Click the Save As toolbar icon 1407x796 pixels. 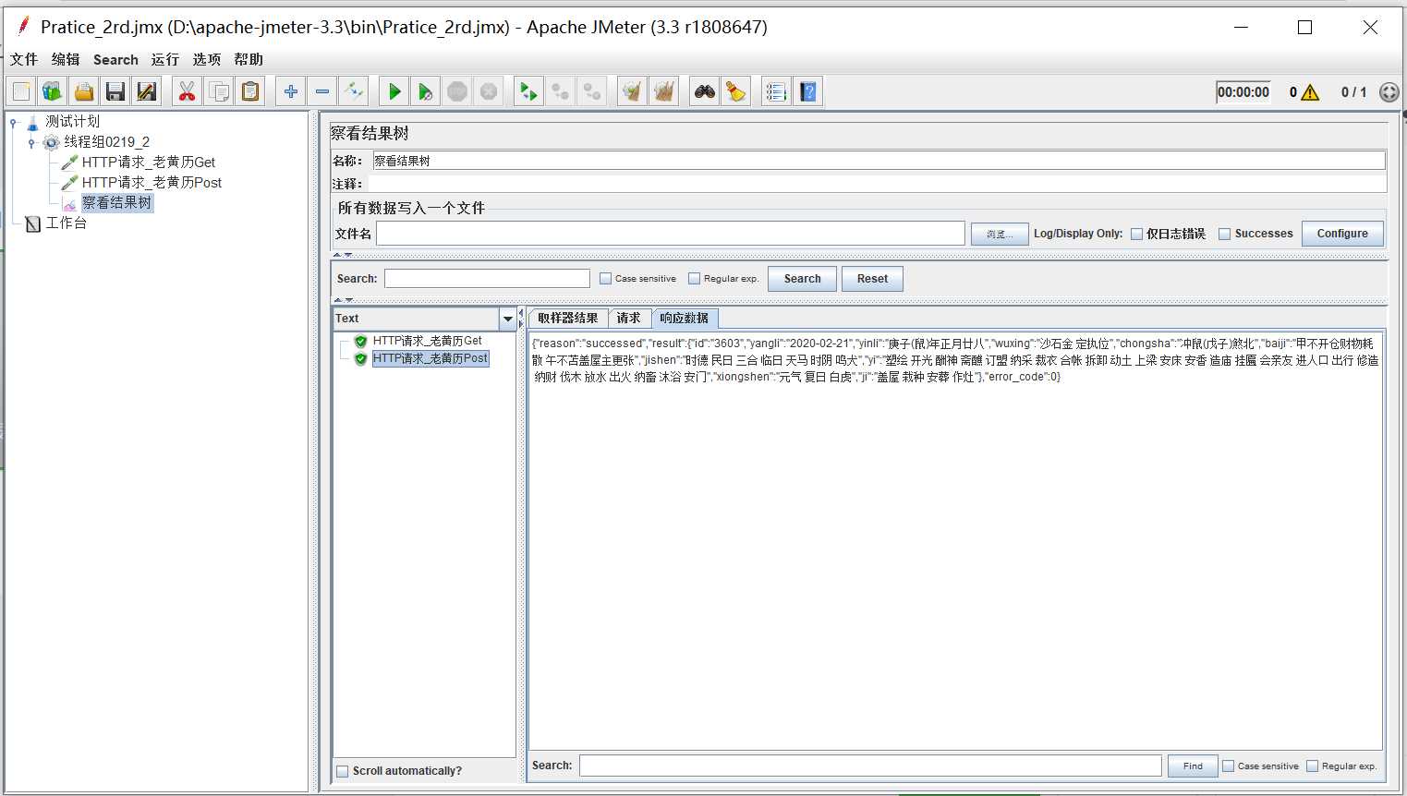[147, 91]
